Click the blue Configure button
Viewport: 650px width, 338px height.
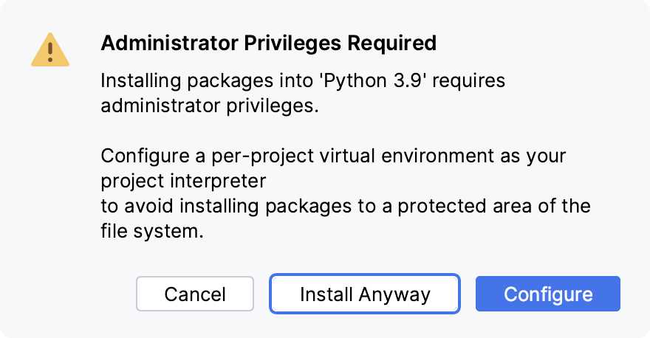(547, 294)
